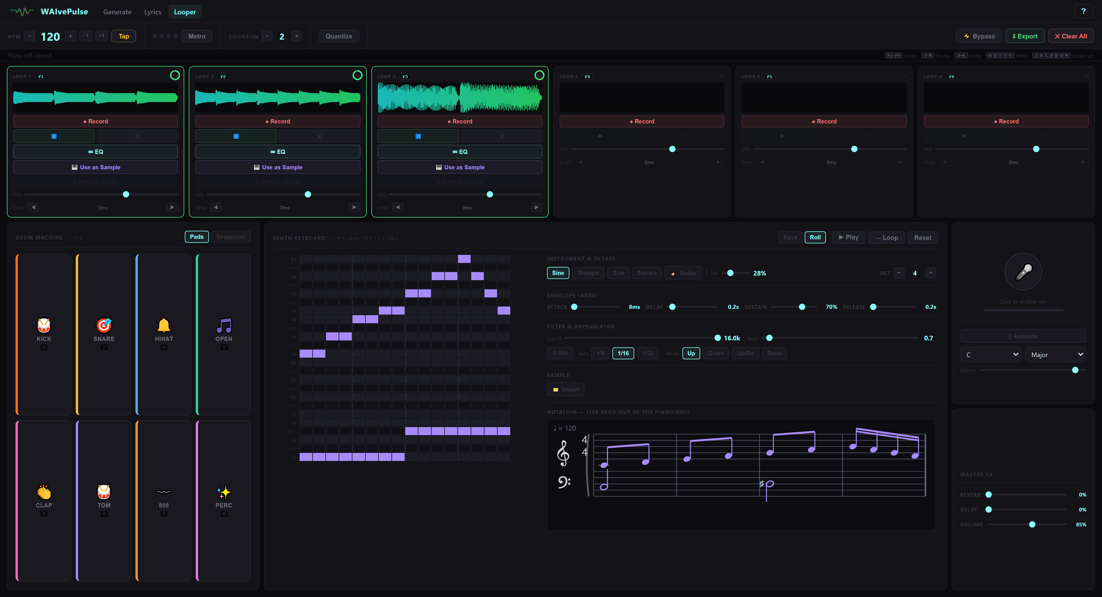Hit the SNARE drum pad

104,334
